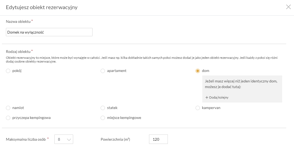Pick the "miejsce kempingowe" option
Image resolution: width=294 pixels, height=149 pixels.
coord(103,118)
